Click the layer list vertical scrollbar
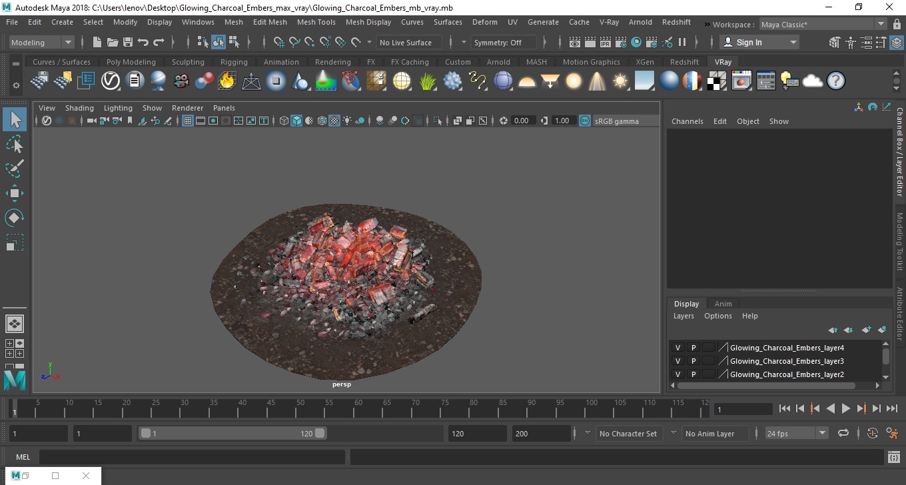This screenshot has width=906, height=485. (x=885, y=360)
